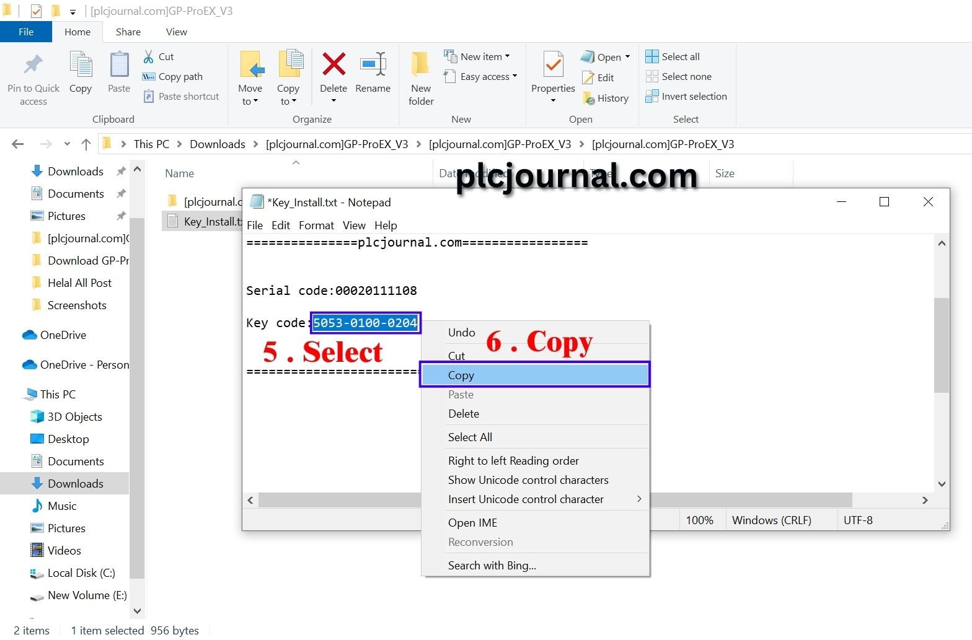Open recent locations dropdown arrow
972x640 pixels.
pos(67,144)
